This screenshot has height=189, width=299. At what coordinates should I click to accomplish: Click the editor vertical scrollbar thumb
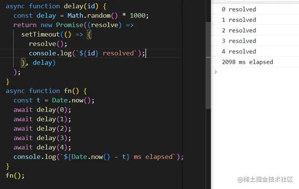[208, 65]
